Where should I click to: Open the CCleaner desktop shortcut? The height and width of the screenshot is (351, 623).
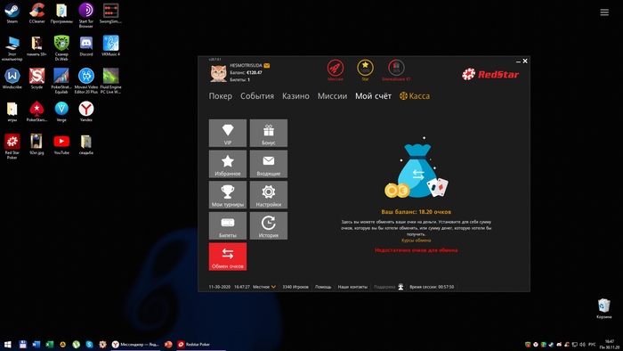(37, 13)
